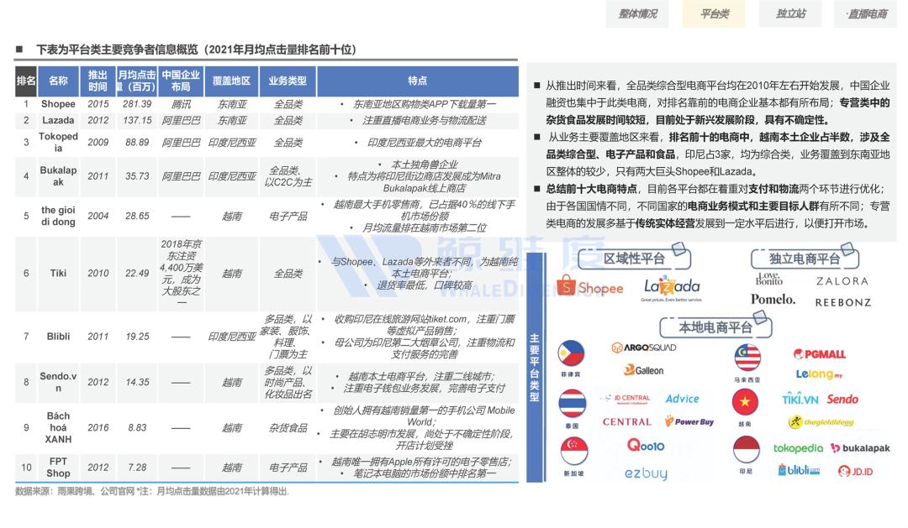Click the 区域性平台 label box
Image resolution: width=908 pixels, height=528 pixels.
click(634, 259)
